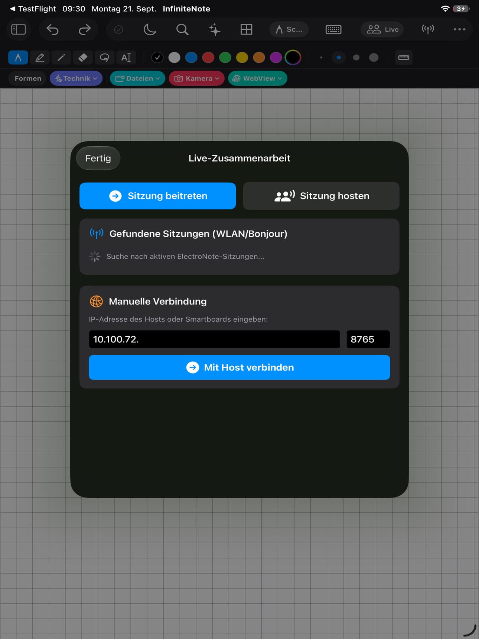Open the grid layout icon
Screen dimensions: 479x639
pos(246,29)
